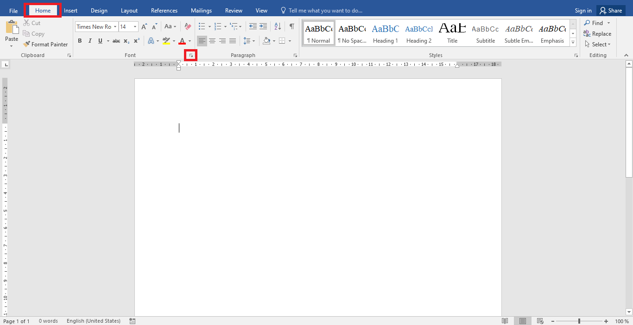Click the Sort A-Z icon
Viewport: 633px width, 325px height.
coord(278,27)
